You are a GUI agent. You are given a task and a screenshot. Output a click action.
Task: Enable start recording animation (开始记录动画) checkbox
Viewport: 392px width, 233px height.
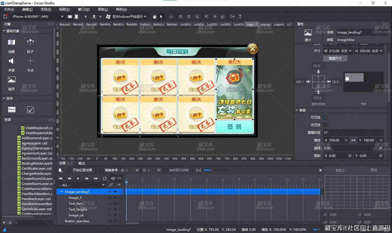[69, 170]
